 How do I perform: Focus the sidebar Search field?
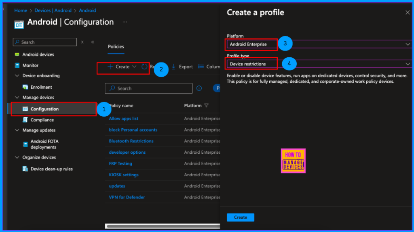coord(45,42)
